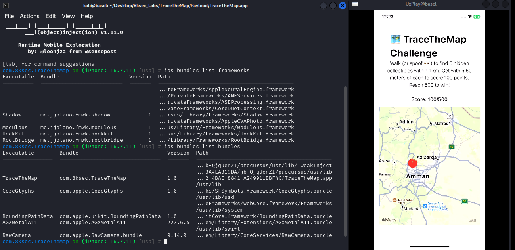Click the BoundingPathData executable name
This screenshot has height=250, width=515.
pos(28,216)
